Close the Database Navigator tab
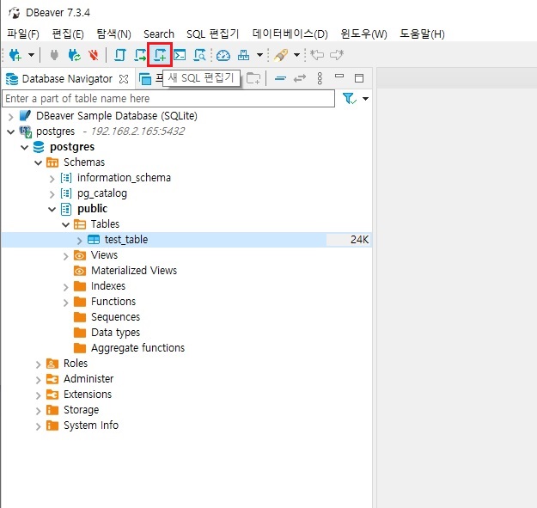The width and height of the screenshot is (537, 508). 124,79
